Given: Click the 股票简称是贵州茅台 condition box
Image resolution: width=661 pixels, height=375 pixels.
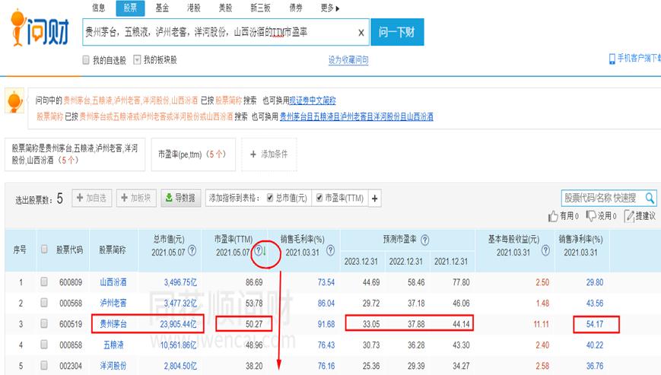Looking at the screenshot, I should (x=75, y=154).
